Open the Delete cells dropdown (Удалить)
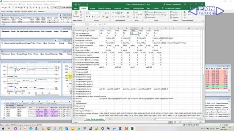 click(x=174, y=15)
